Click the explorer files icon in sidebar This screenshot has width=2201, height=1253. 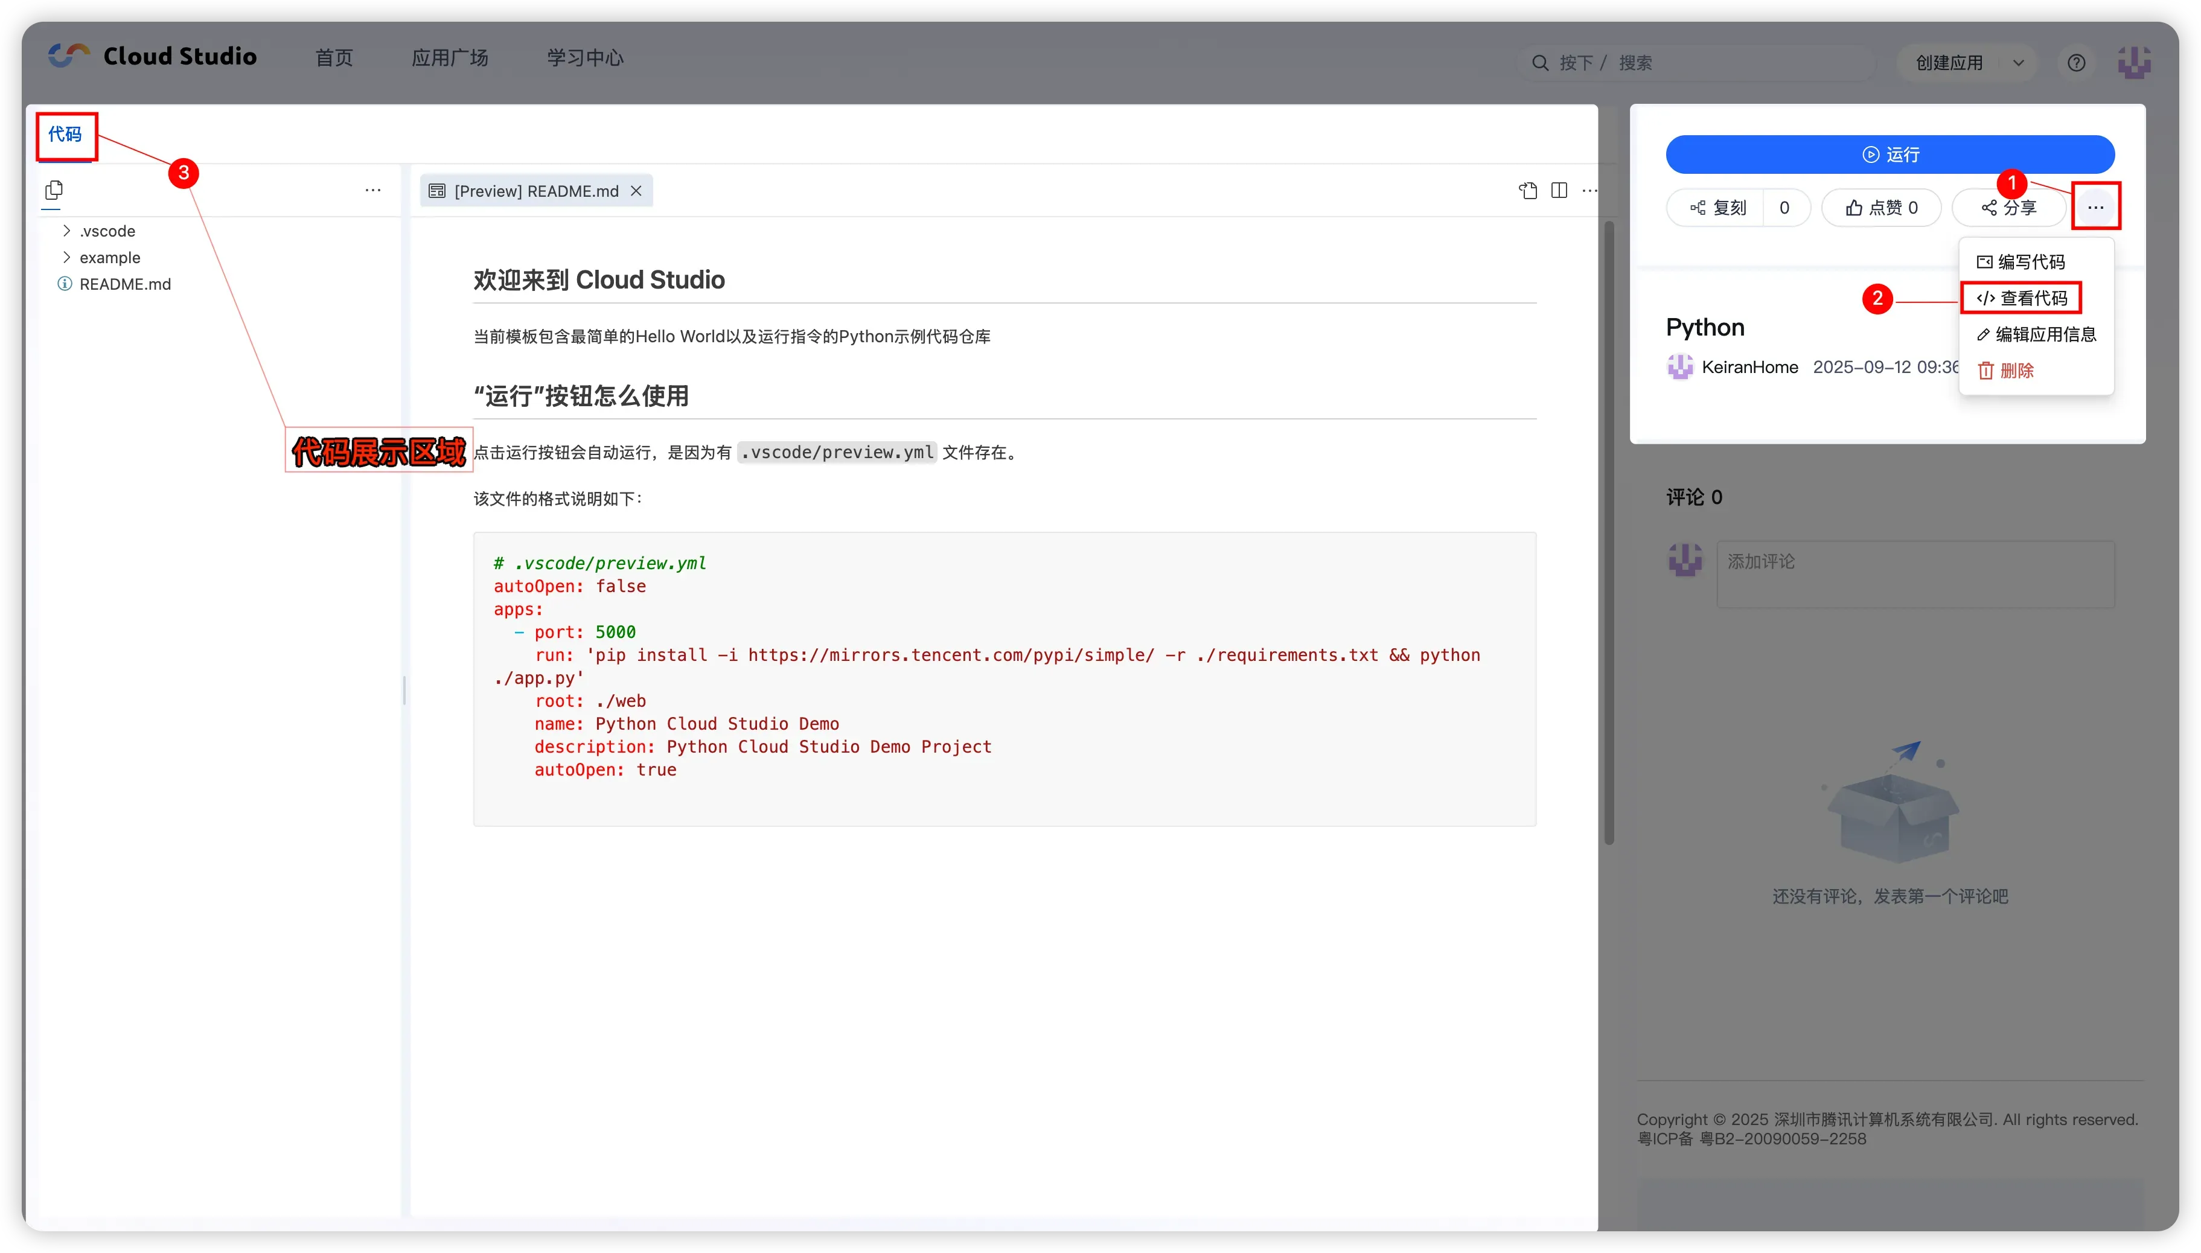[x=53, y=190]
